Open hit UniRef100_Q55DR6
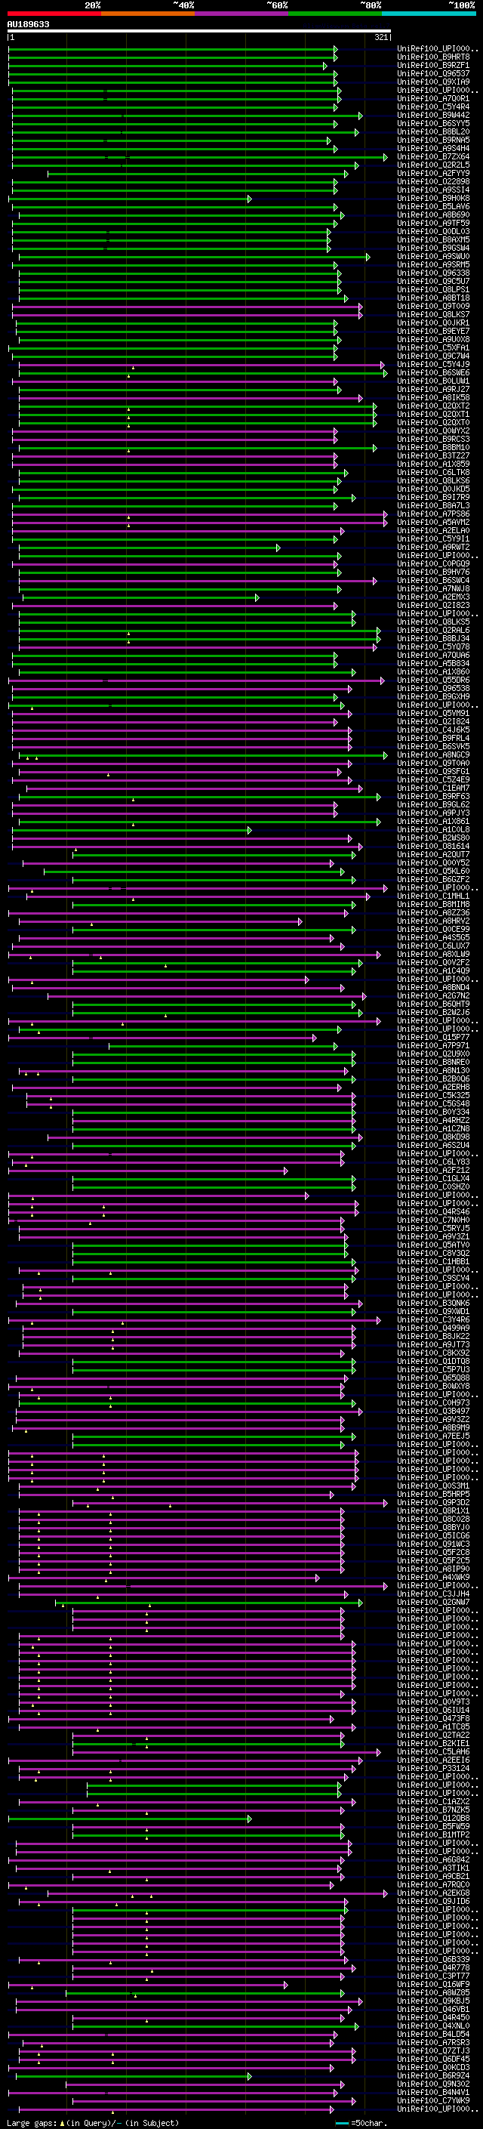 click(433, 680)
